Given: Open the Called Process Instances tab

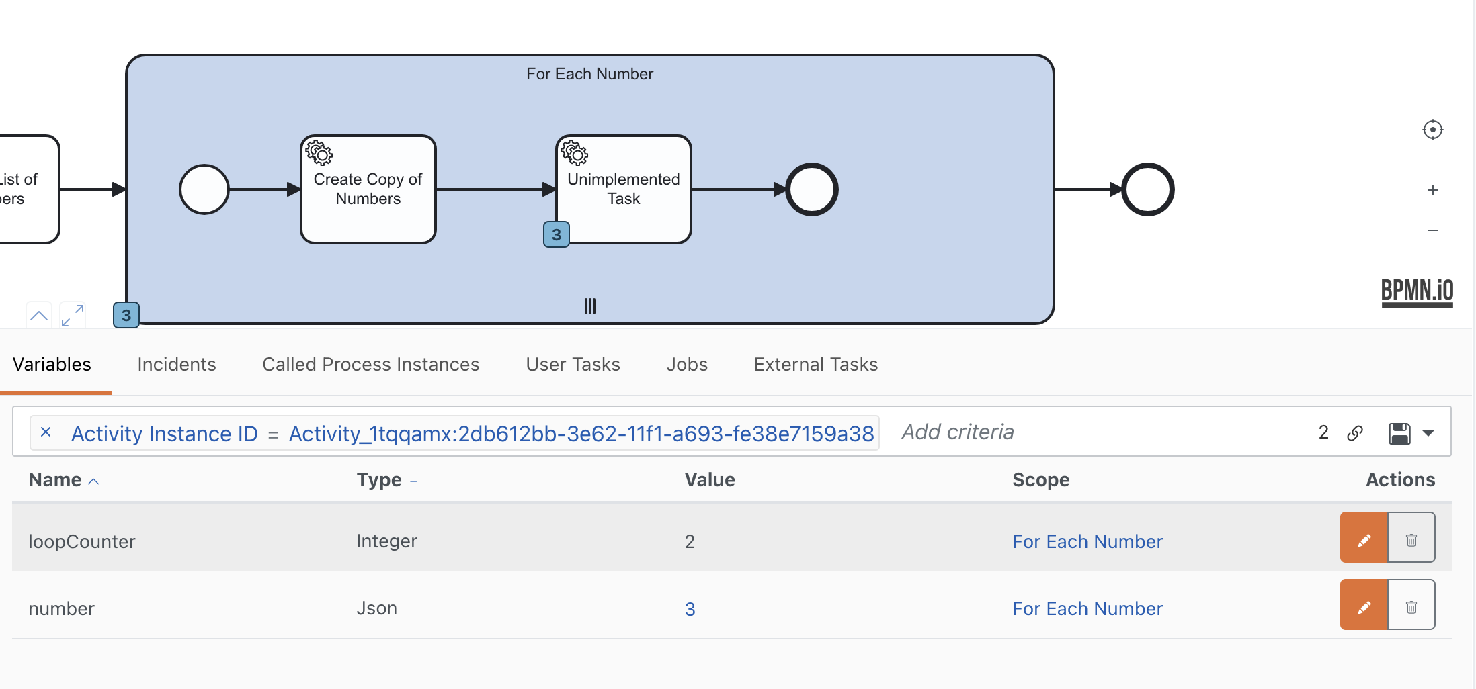Looking at the screenshot, I should pyautogui.click(x=370, y=364).
